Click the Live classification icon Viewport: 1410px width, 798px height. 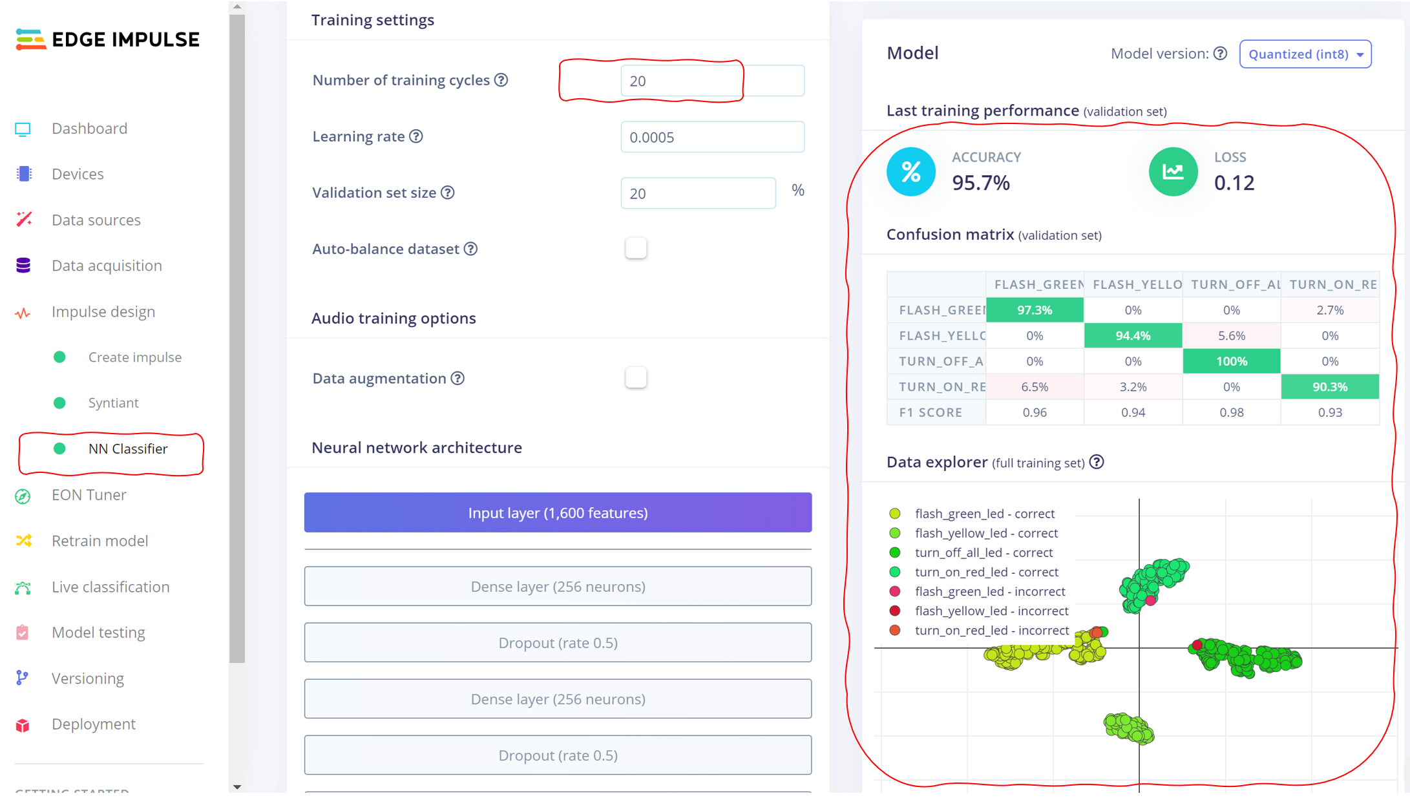coord(22,586)
